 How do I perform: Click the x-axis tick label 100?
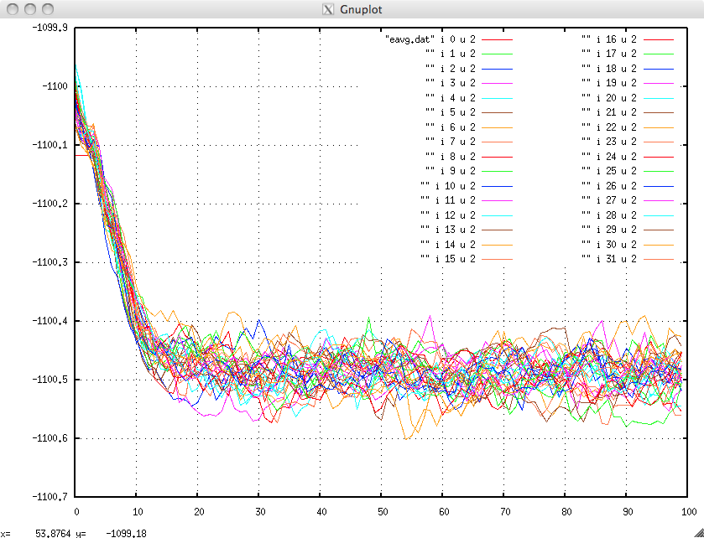[x=686, y=510]
